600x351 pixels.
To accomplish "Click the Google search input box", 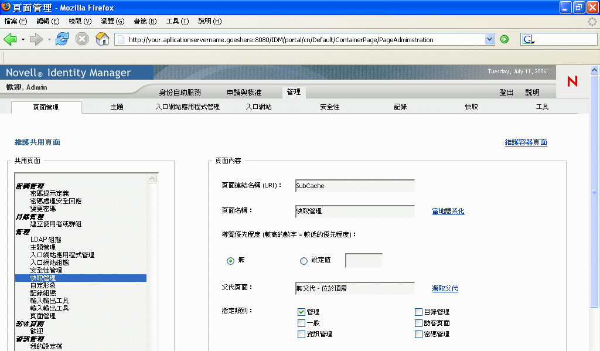I will point(566,39).
